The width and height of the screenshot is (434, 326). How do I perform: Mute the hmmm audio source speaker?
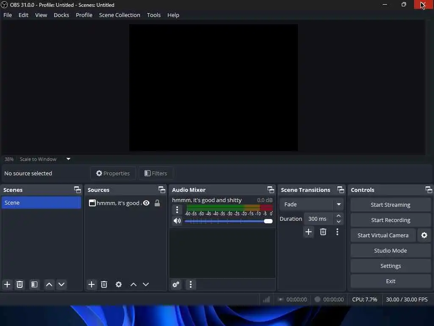coord(177,221)
